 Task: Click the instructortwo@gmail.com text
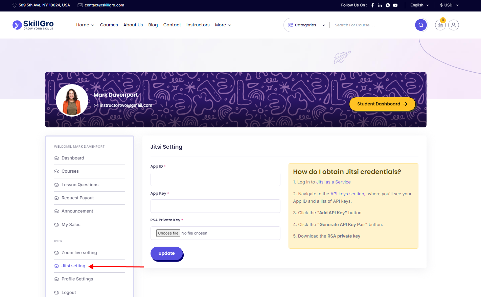pos(126,105)
